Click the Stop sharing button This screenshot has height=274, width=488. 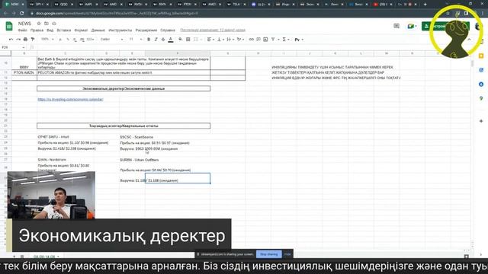click(x=269, y=254)
